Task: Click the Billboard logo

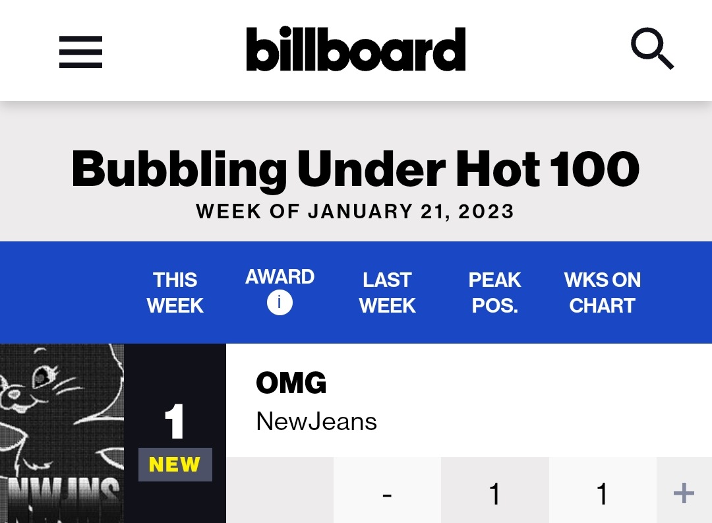Action: [x=356, y=49]
